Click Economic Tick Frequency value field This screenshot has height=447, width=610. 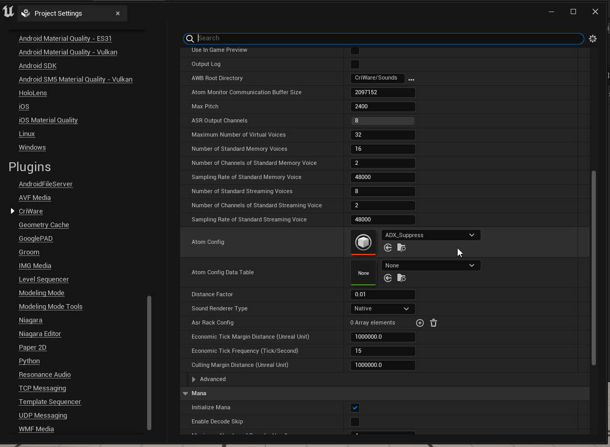[x=383, y=351]
